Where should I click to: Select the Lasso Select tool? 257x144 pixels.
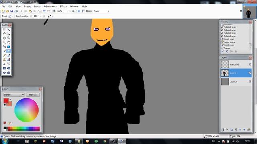pos(4,34)
